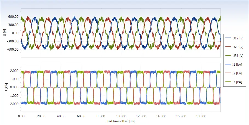This screenshot has height=125, width=249.
Task: Click the 20.00 time axis tick label
Action: pos(41,116)
